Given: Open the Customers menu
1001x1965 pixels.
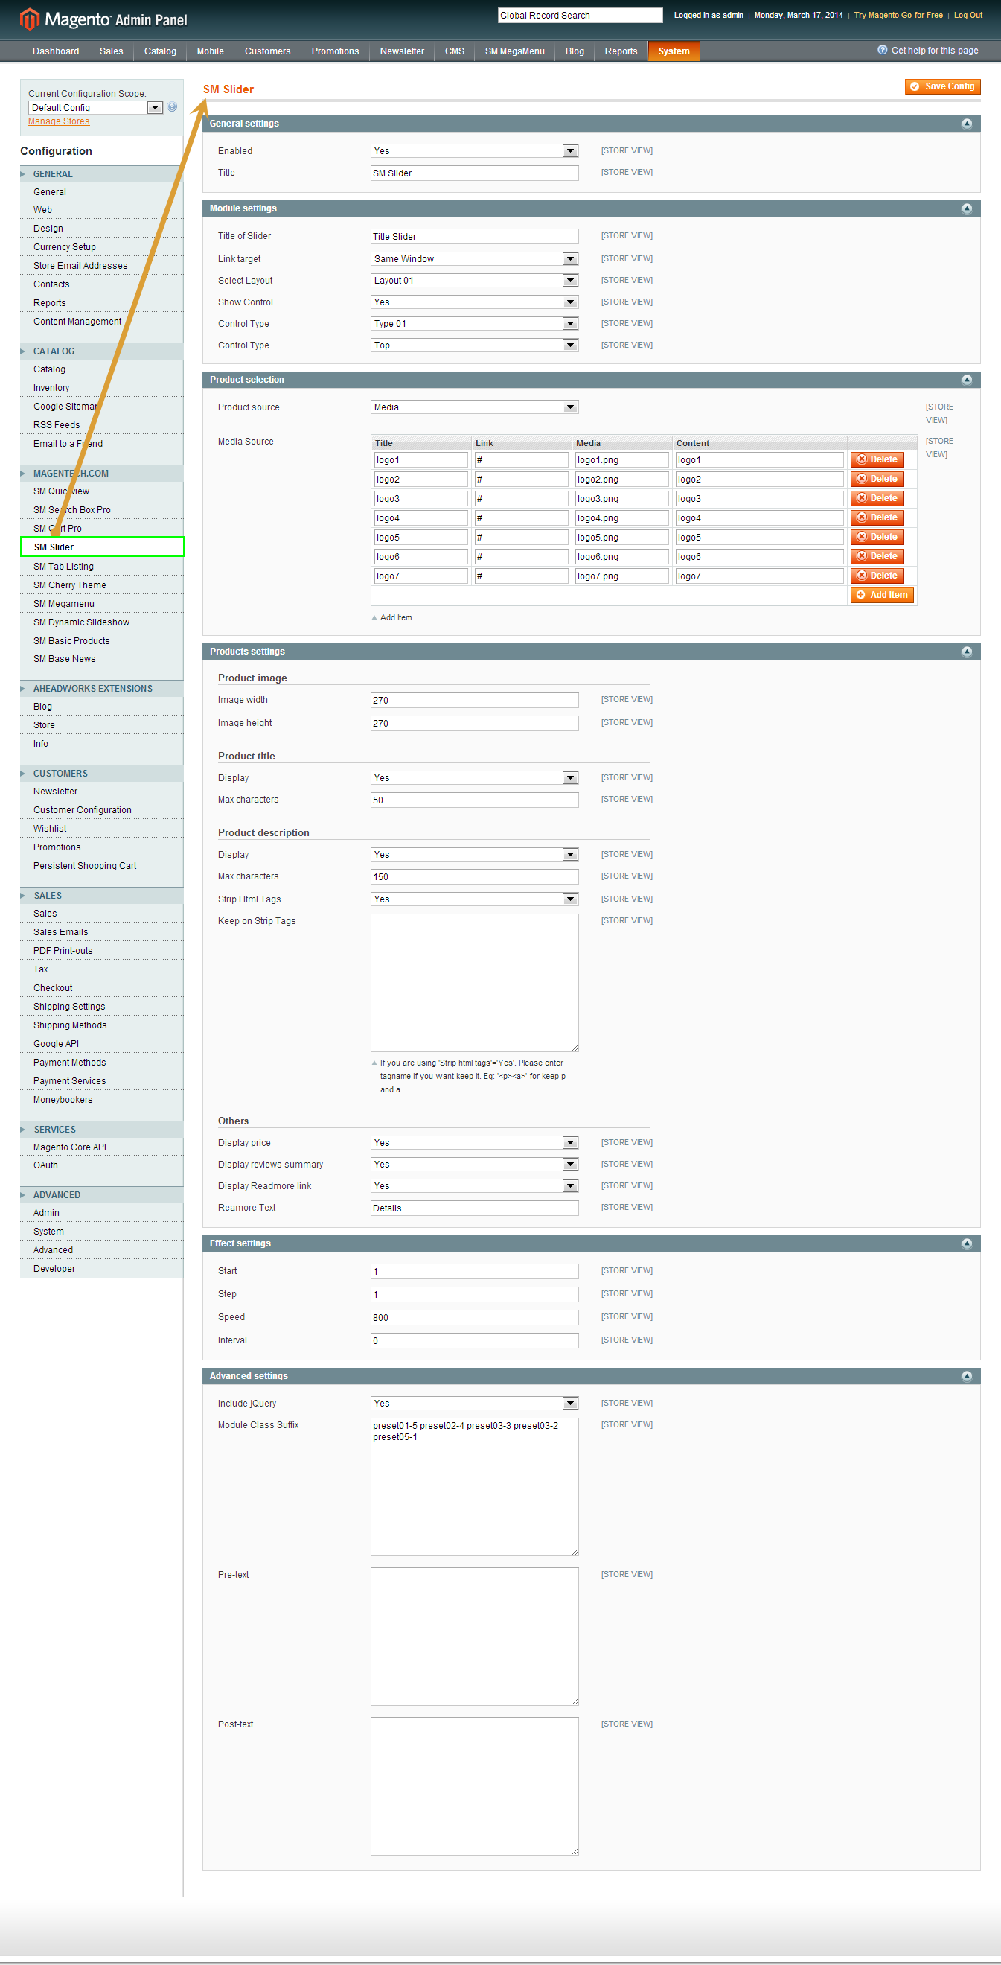Looking at the screenshot, I should click(268, 51).
